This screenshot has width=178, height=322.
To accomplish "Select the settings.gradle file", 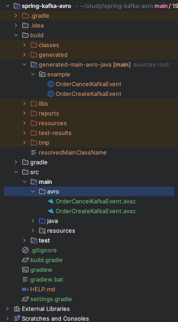I will click(x=51, y=299).
